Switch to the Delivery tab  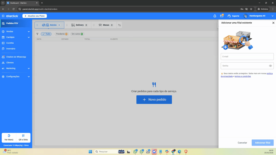(x=79, y=25)
